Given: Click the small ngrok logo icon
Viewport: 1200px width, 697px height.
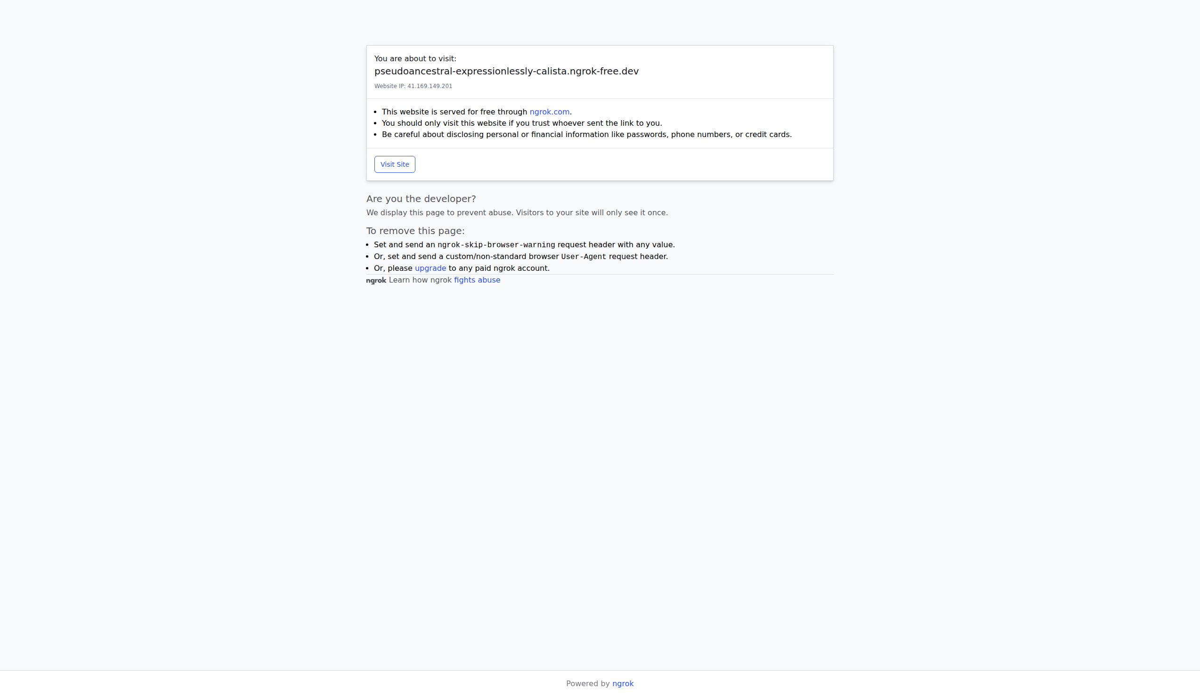Looking at the screenshot, I should coord(376,280).
